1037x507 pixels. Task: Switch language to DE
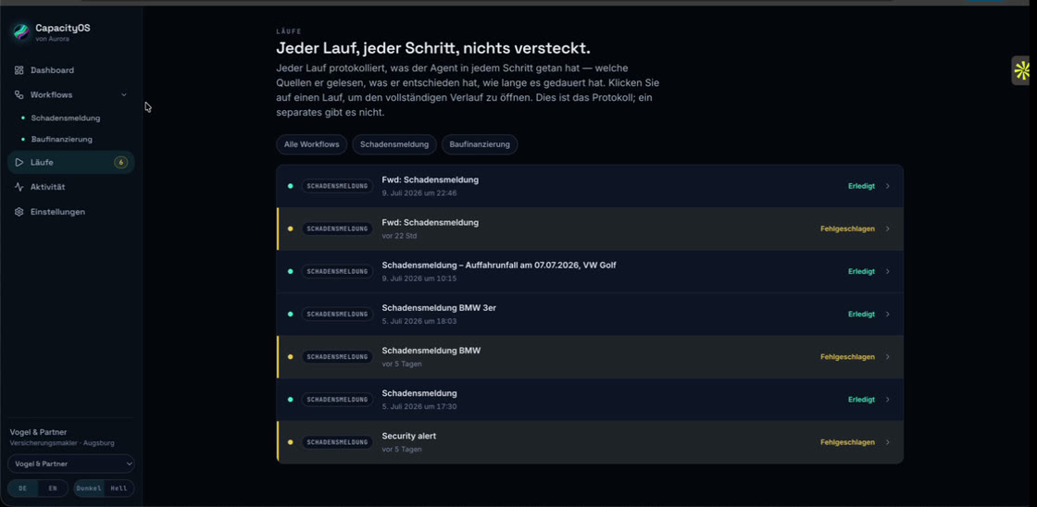point(23,488)
